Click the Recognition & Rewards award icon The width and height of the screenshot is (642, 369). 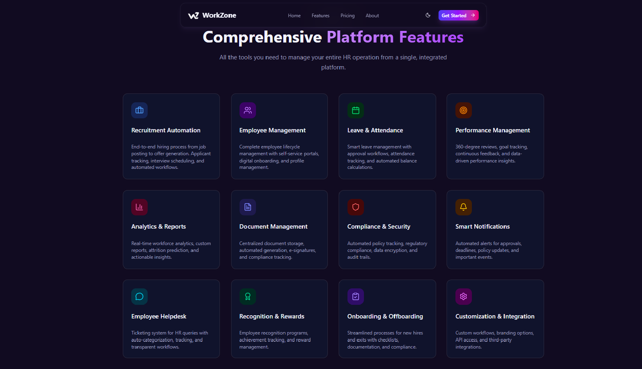click(x=248, y=296)
